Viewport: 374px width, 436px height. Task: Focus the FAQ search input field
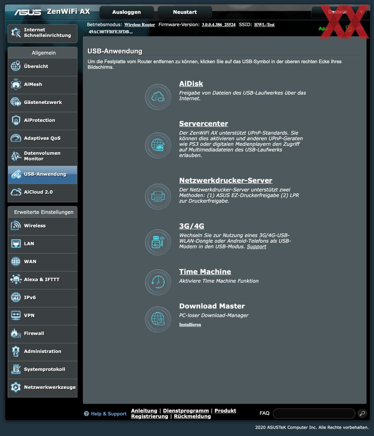coord(314,413)
